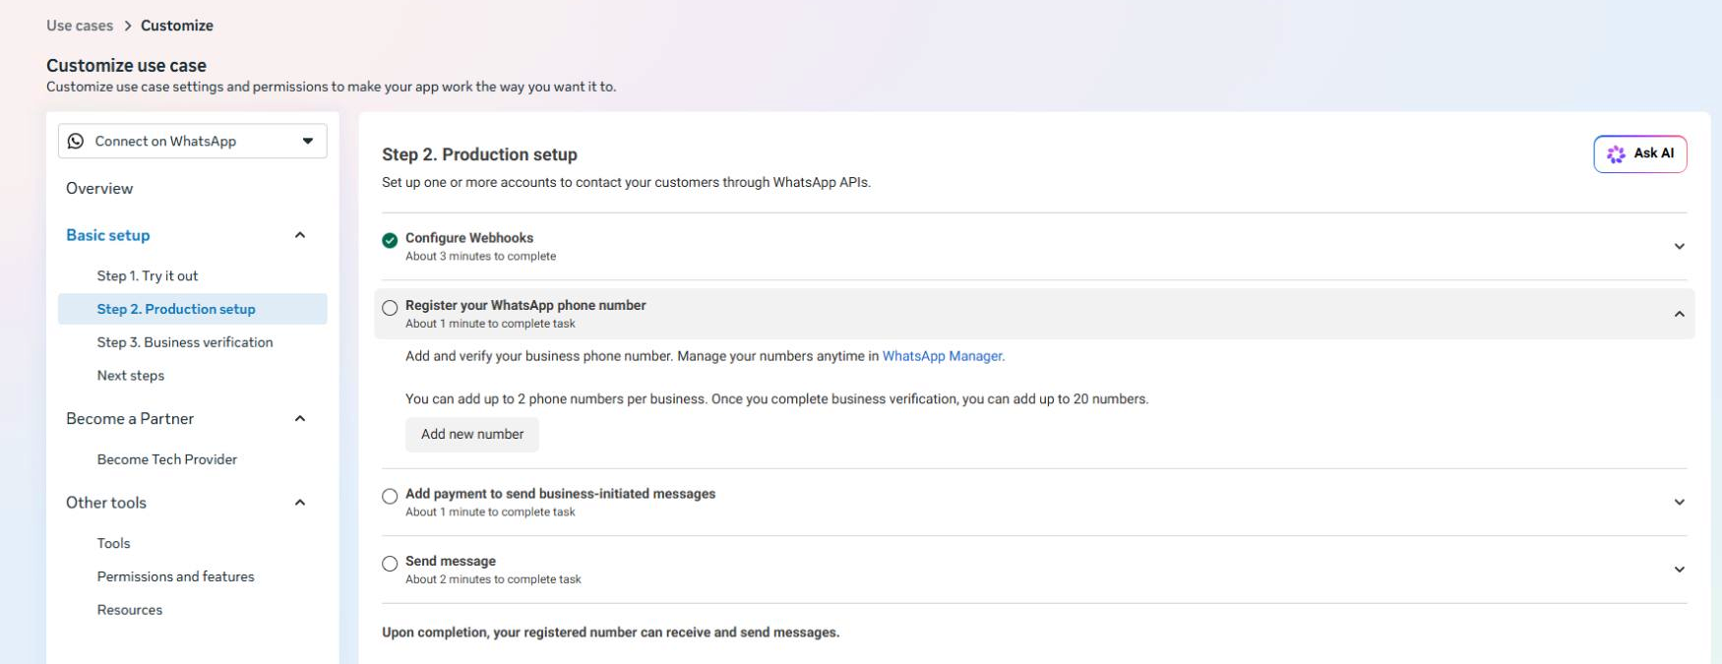This screenshot has height=664, width=1722.
Task: Open the Connect on WhatsApp dropdown
Action: [193, 141]
